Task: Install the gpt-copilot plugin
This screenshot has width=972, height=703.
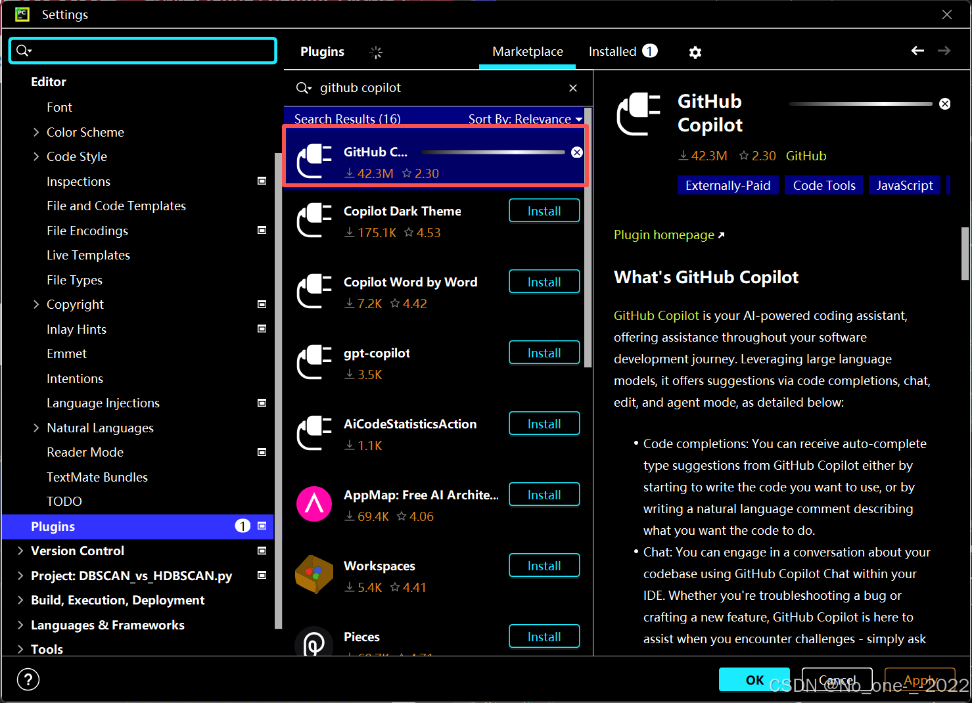Action: click(x=544, y=353)
